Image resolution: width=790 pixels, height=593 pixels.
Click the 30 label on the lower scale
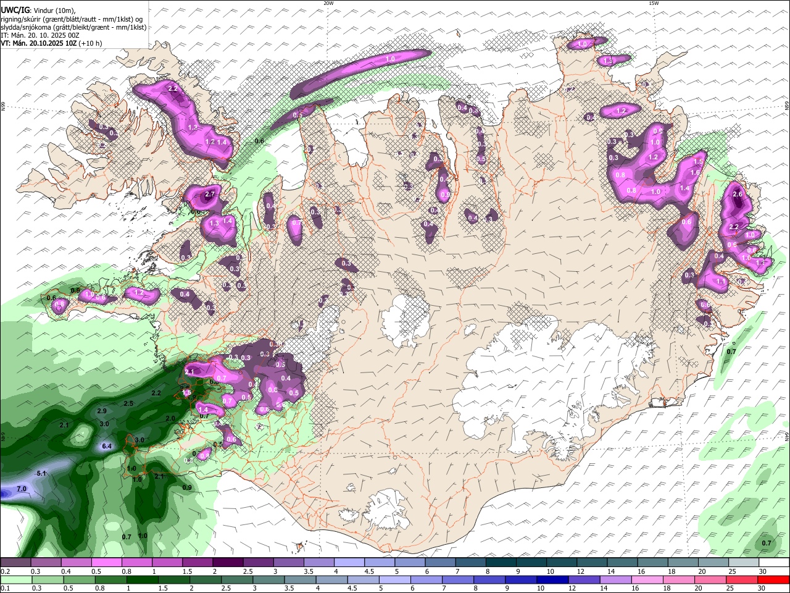point(762,587)
